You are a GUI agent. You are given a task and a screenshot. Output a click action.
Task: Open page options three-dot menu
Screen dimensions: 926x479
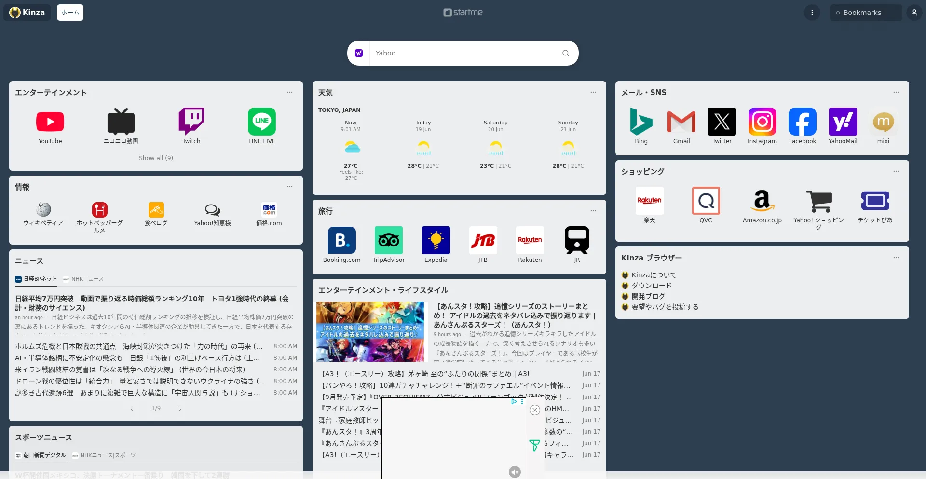click(812, 13)
